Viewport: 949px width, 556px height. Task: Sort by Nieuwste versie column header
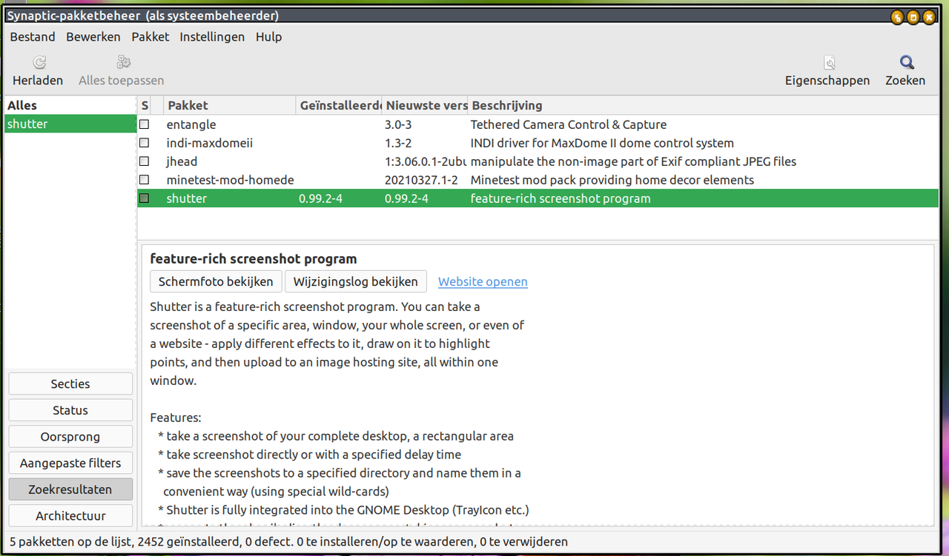click(x=426, y=105)
